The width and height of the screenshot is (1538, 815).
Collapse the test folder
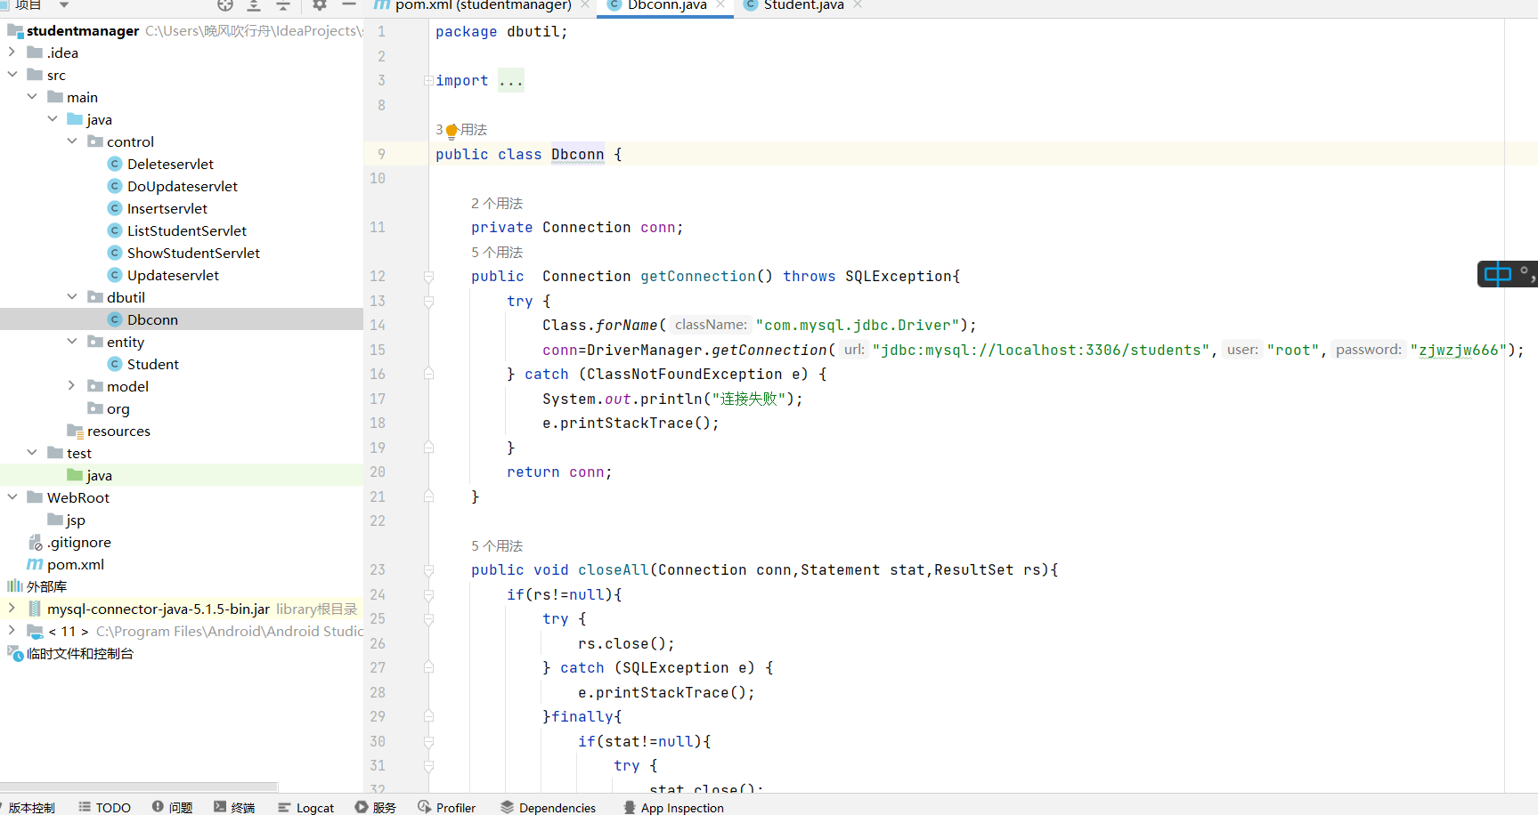click(x=32, y=453)
